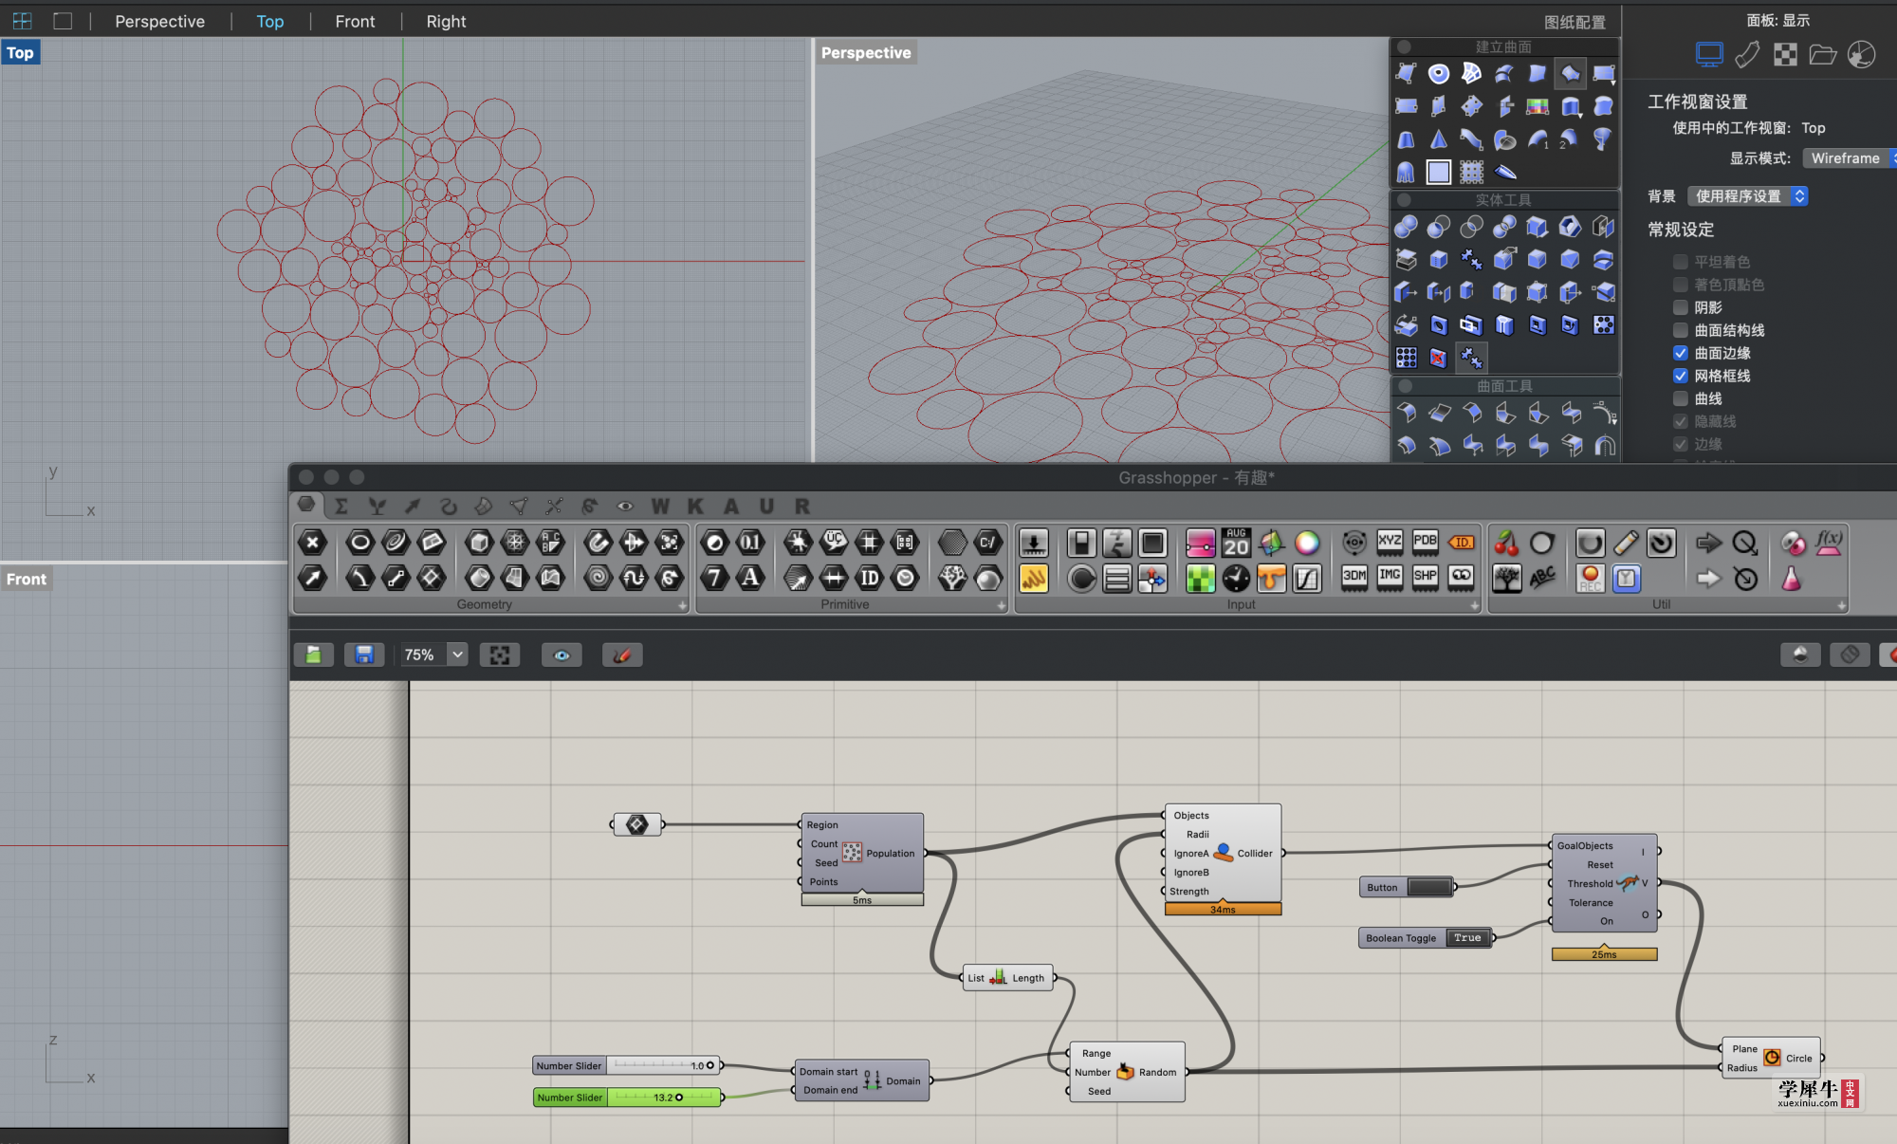
Task: Select the Box parameter hexagon icon
Action: tap(479, 543)
